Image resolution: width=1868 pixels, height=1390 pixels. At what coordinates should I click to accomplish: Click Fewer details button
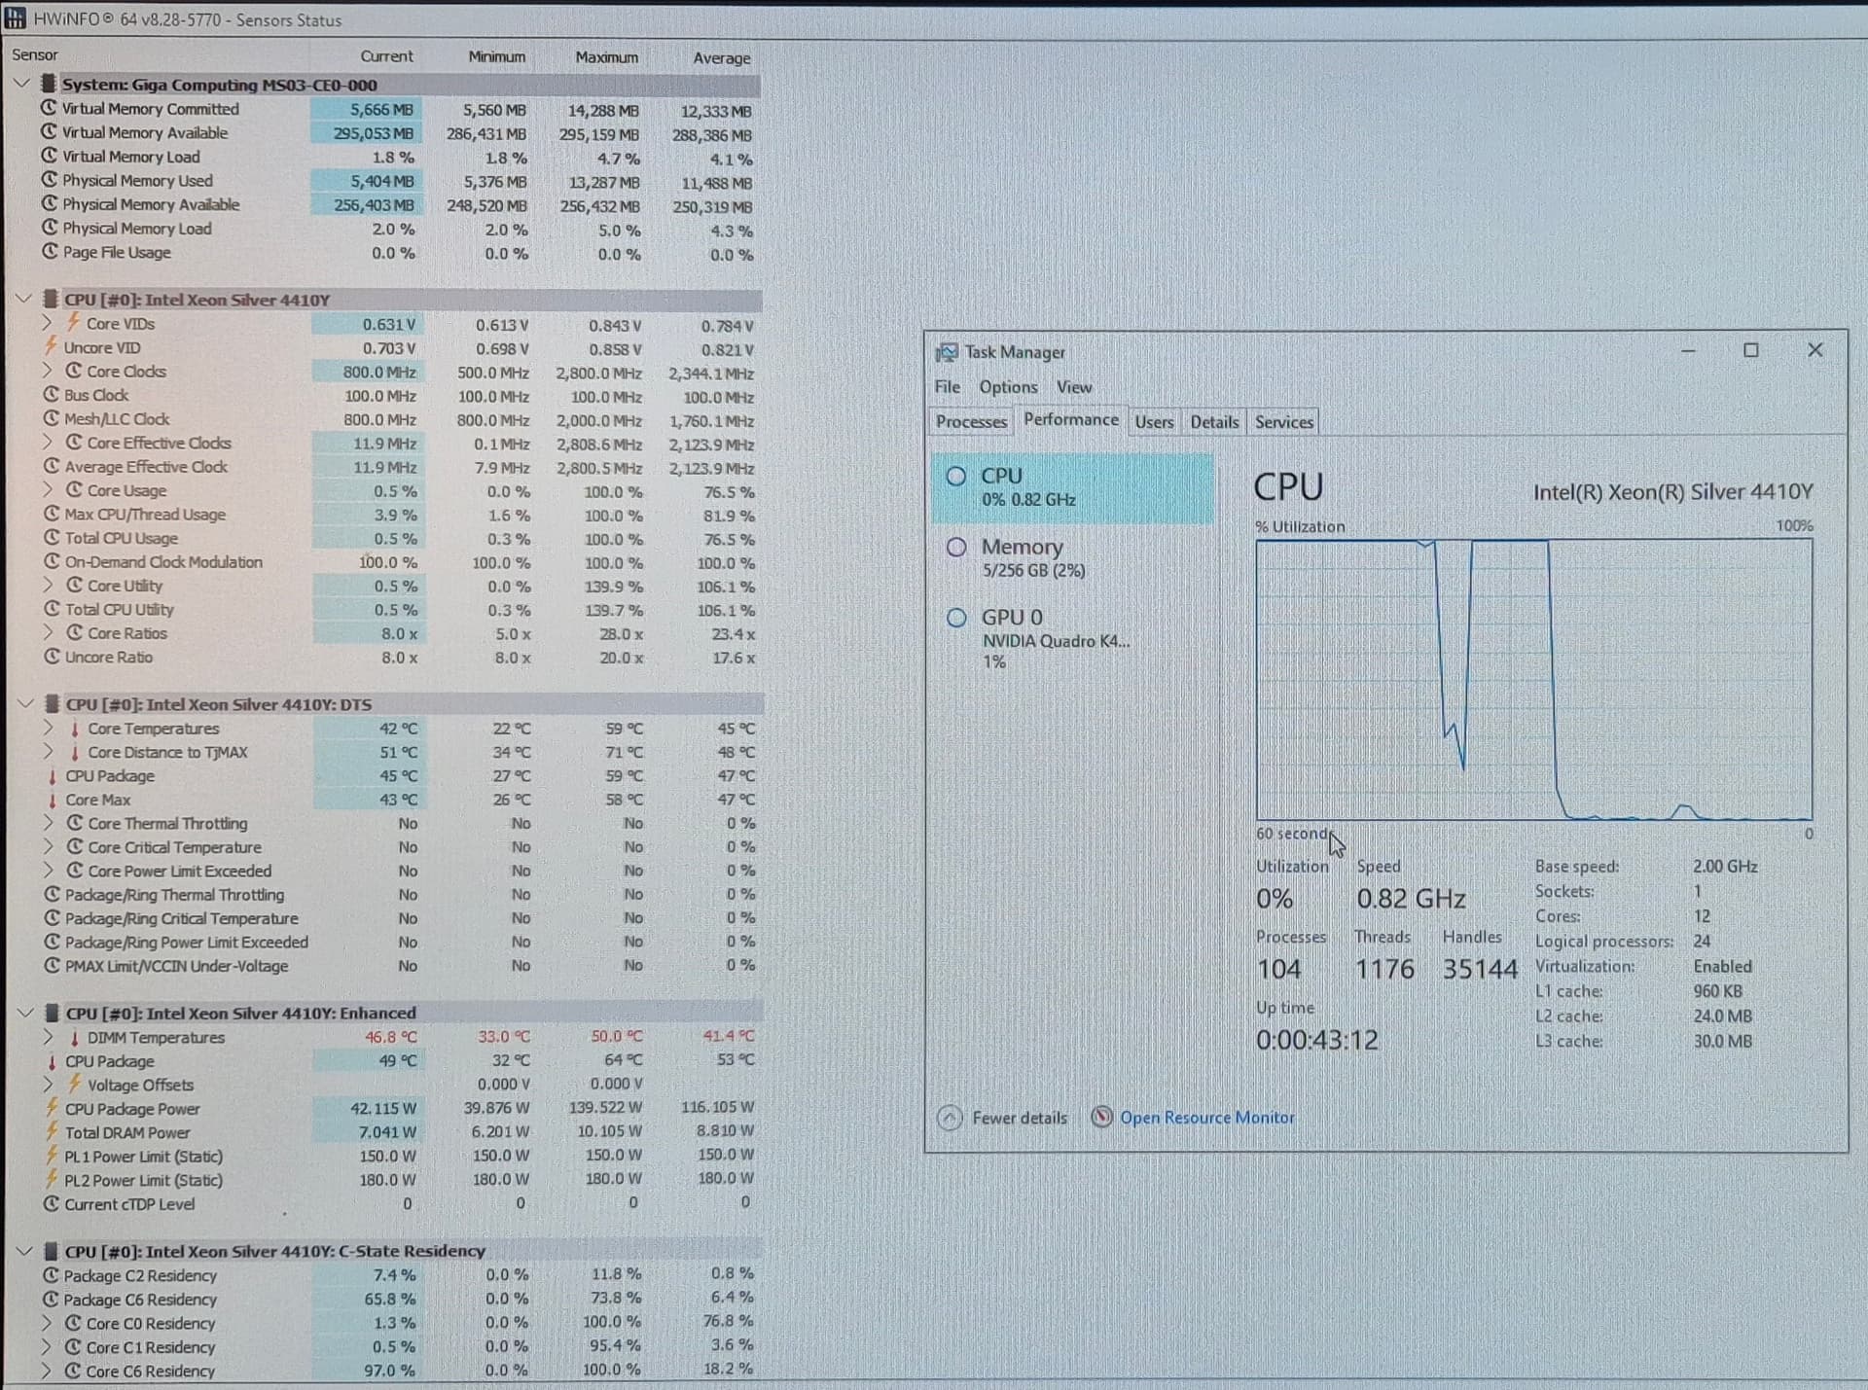[x=1019, y=1118]
